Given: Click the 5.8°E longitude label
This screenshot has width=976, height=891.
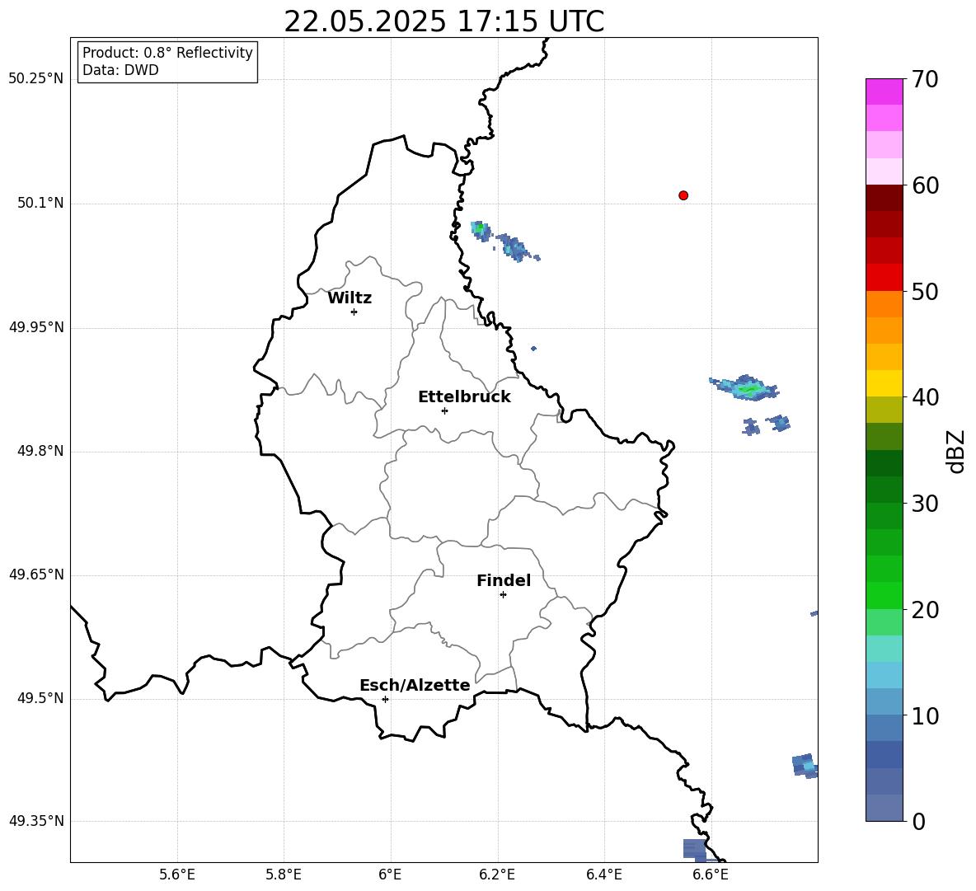Looking at the screenshot, I should pyautogui.click(x=284, y=875).
